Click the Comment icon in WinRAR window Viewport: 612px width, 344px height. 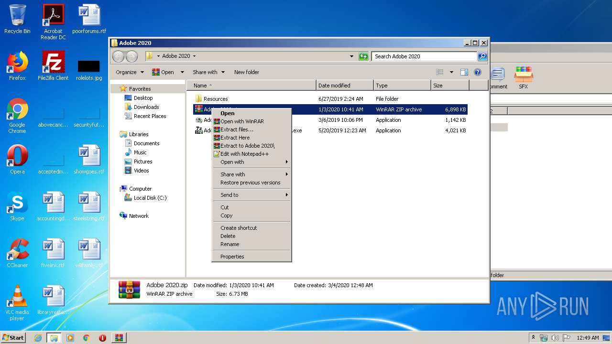497,78
